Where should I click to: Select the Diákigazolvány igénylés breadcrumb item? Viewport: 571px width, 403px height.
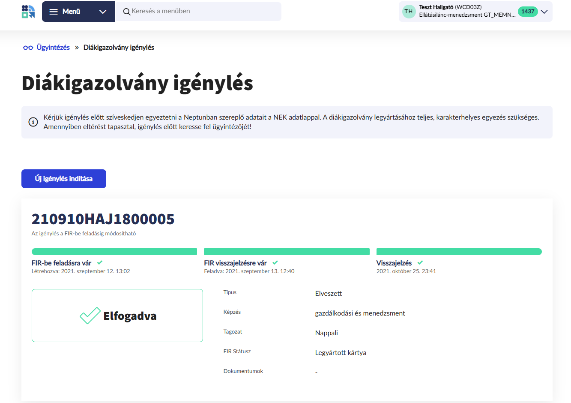tap(119, 47)
